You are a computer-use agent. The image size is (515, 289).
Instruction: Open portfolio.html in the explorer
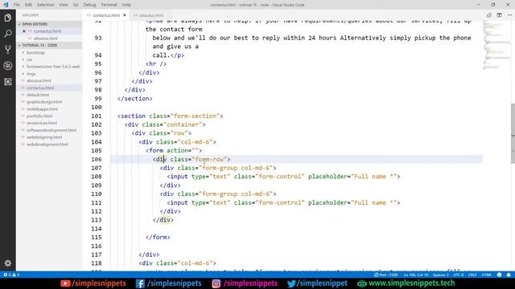point(39,116)
